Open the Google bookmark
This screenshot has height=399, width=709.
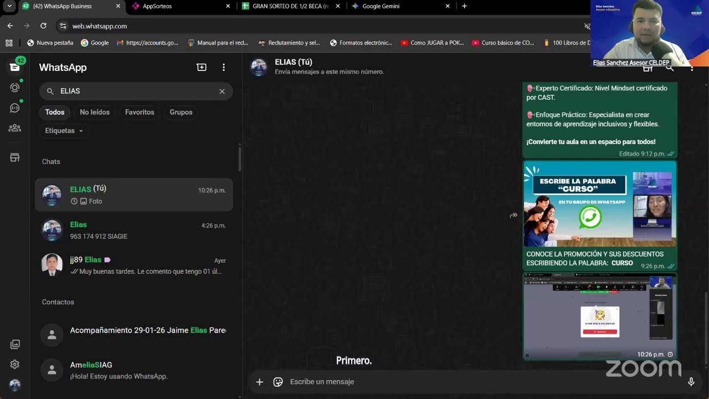coord(95,43)
